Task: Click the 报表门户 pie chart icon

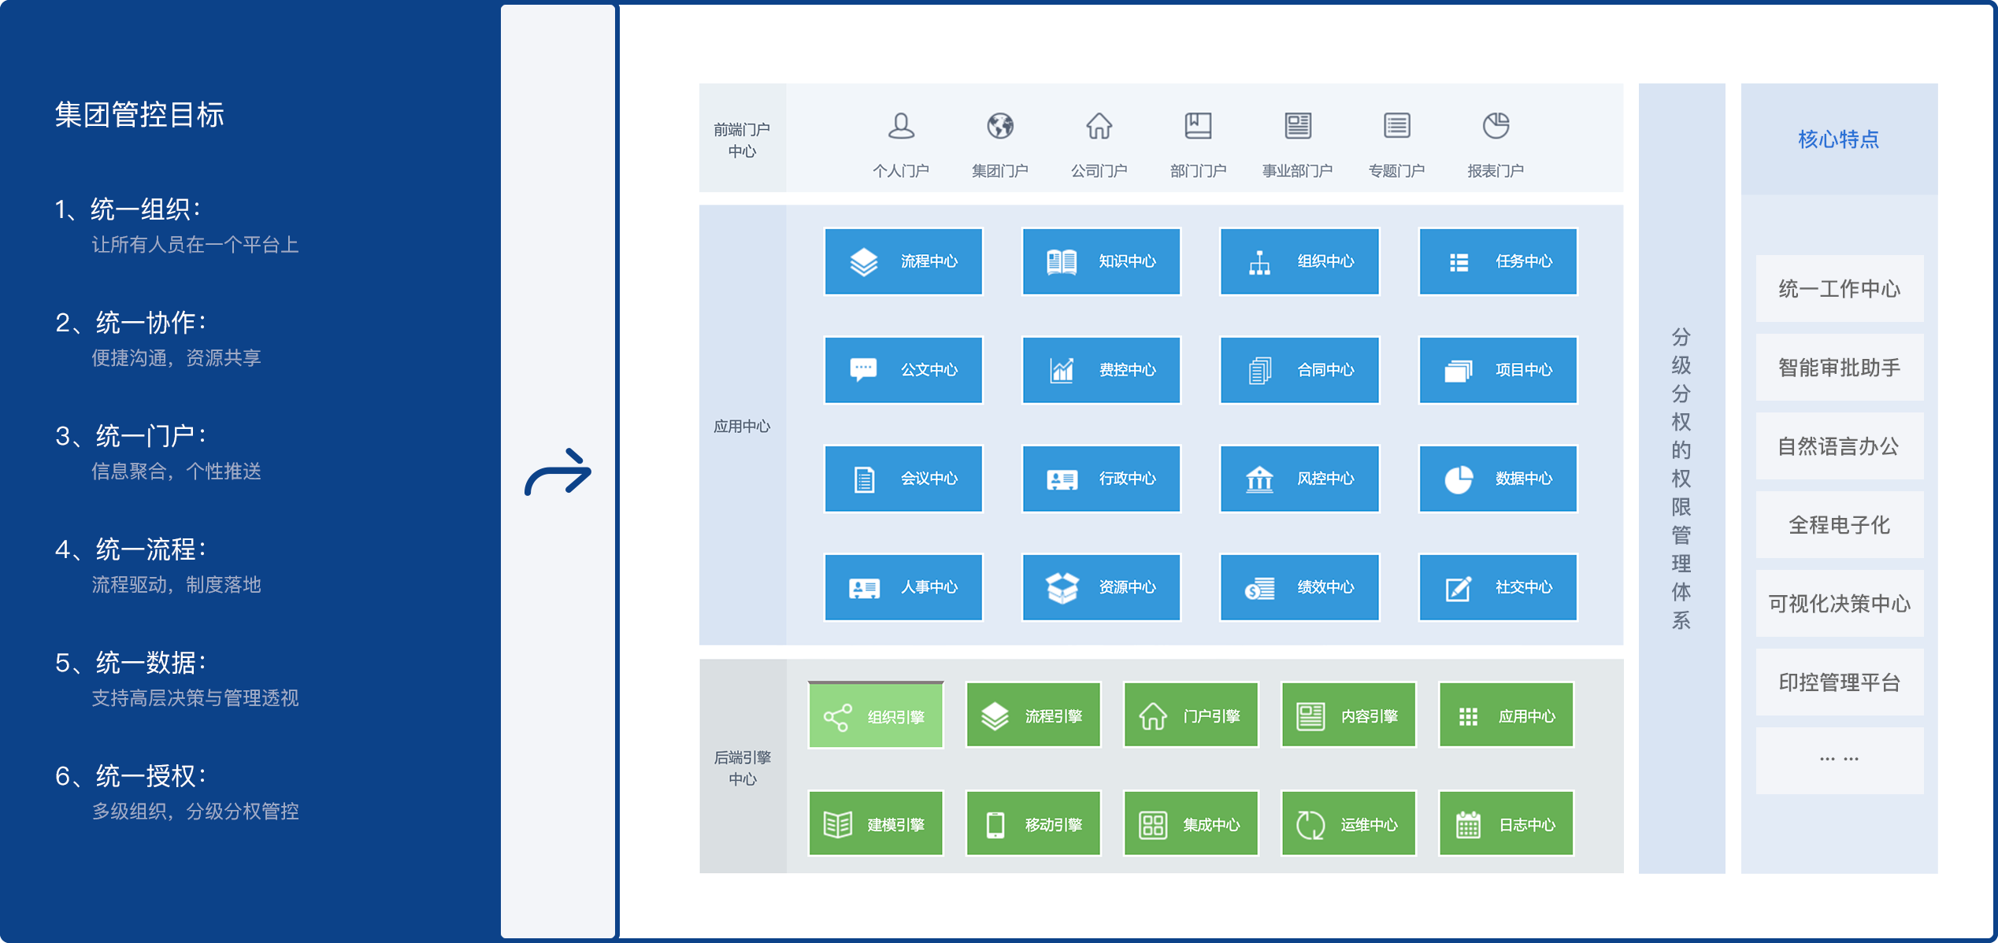Action: coord(1496,126)
